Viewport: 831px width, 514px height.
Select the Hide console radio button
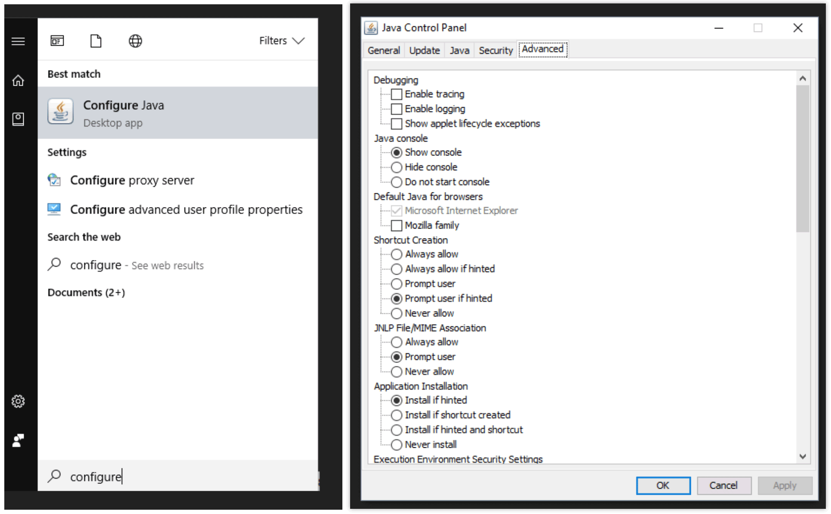(x=396, y=167)
